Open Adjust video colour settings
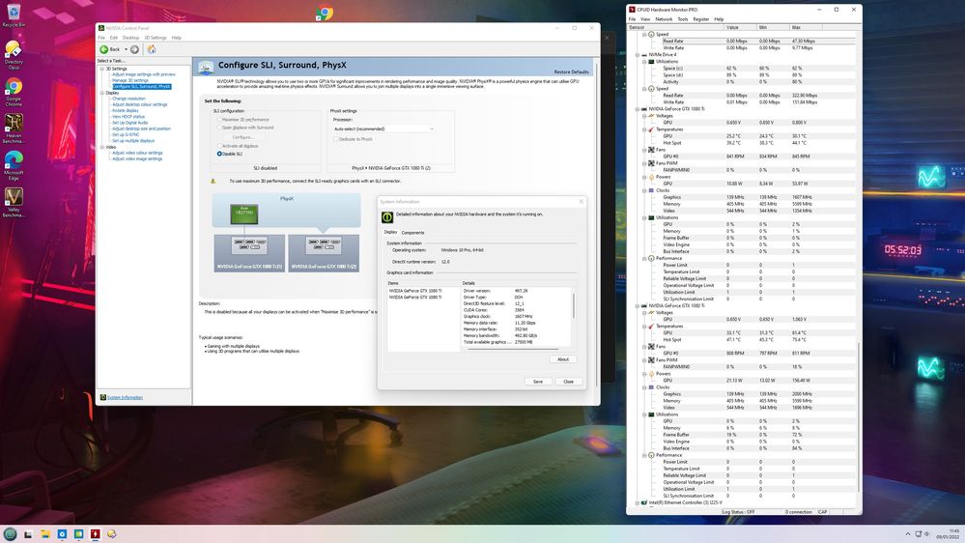Screen dimensions: 965x543 coord(137,153)
